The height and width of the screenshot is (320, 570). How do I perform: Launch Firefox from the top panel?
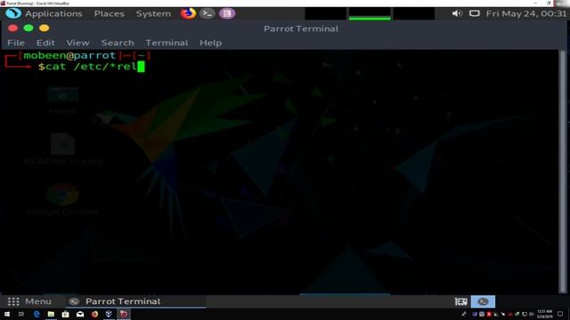pos(188,13)
